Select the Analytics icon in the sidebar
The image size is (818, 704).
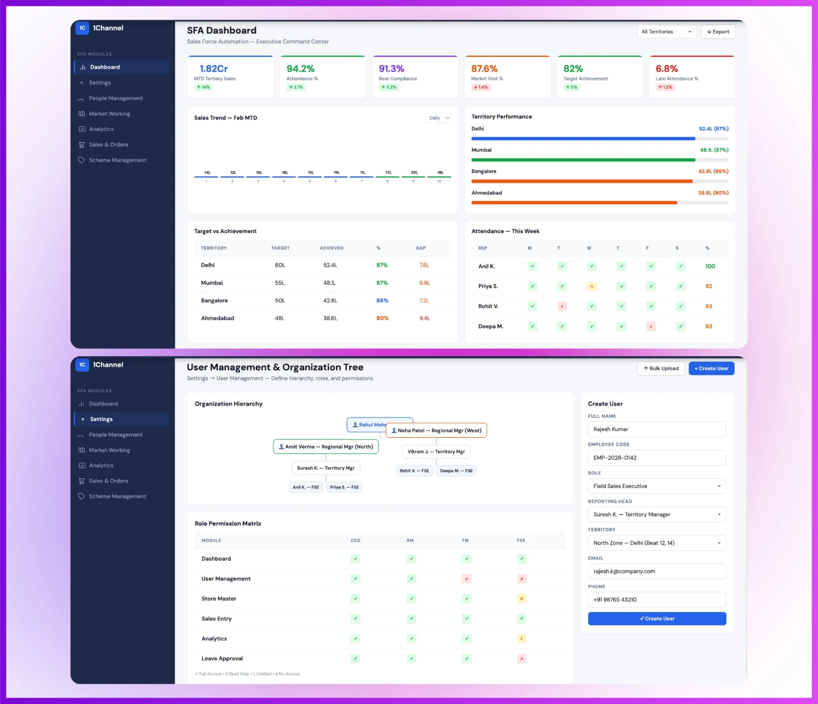point(81,129)
